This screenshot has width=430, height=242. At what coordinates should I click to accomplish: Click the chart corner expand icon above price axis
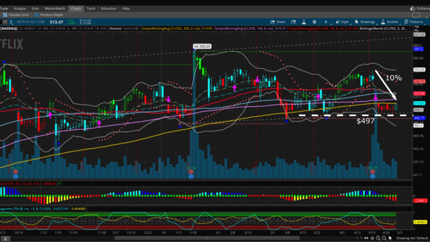pyautogui.click(x=417, y=28)
